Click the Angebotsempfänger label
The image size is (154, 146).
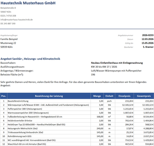coord(9,35)
